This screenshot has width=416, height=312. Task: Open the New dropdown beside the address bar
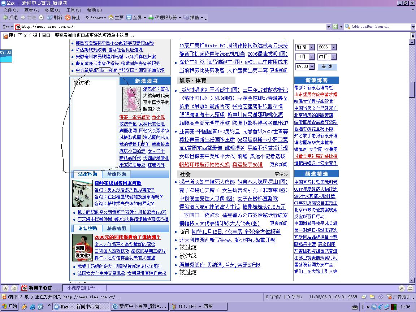(x=8, y=27)
